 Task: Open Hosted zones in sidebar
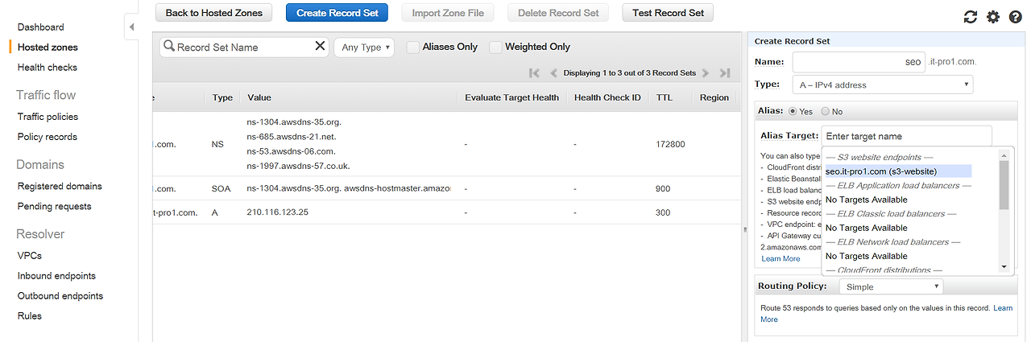48,47
